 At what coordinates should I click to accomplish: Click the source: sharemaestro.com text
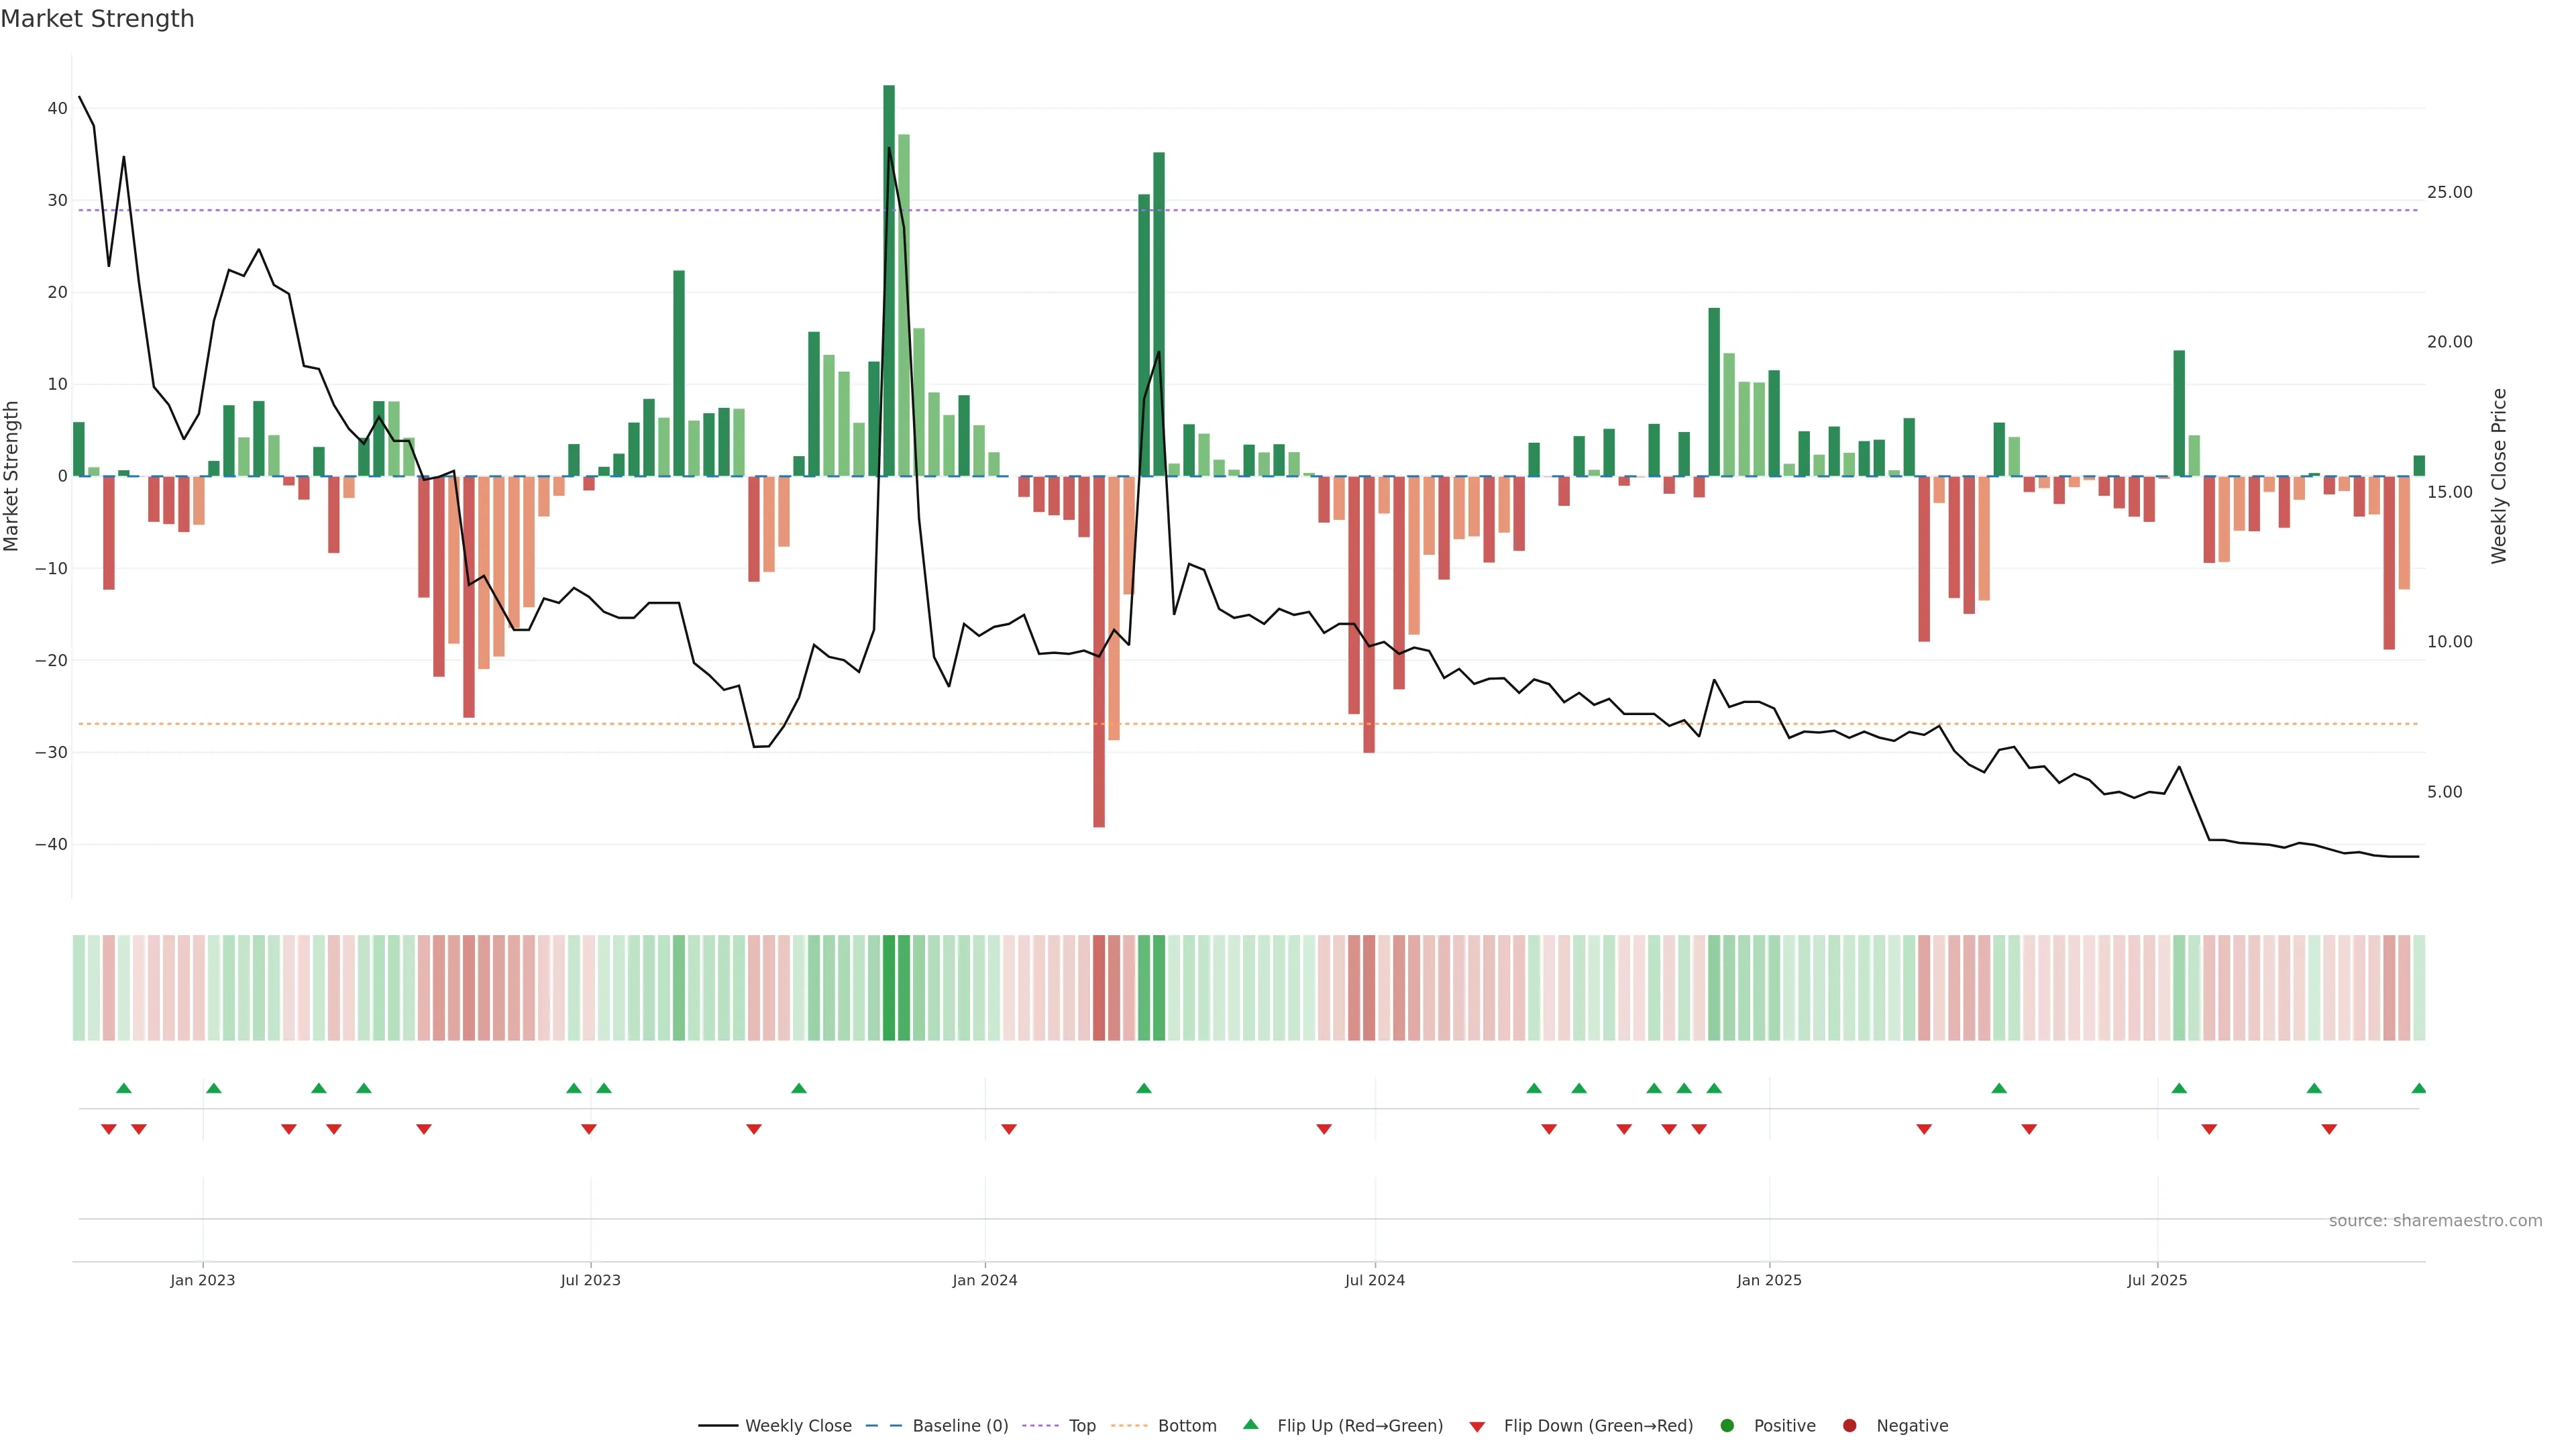pyautogui.click(x=2435, y=1221)
